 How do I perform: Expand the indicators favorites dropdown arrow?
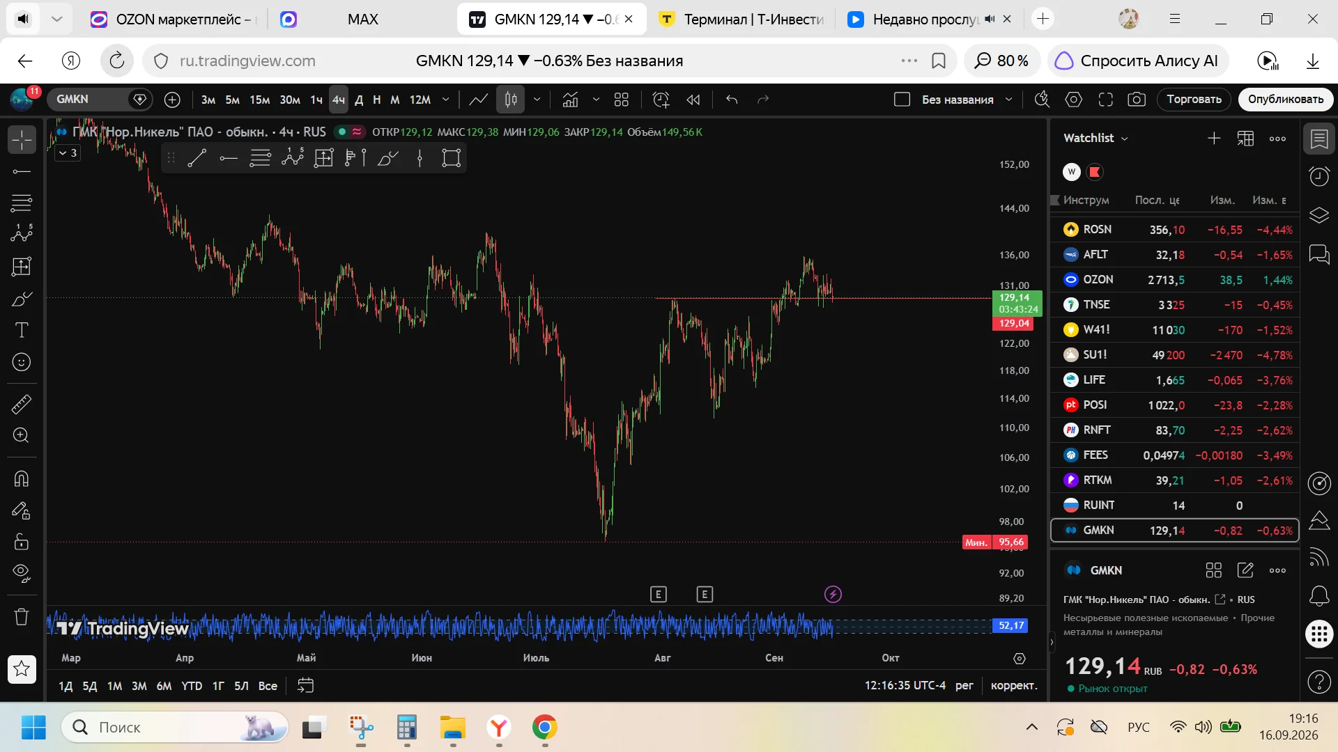point(596,100)
